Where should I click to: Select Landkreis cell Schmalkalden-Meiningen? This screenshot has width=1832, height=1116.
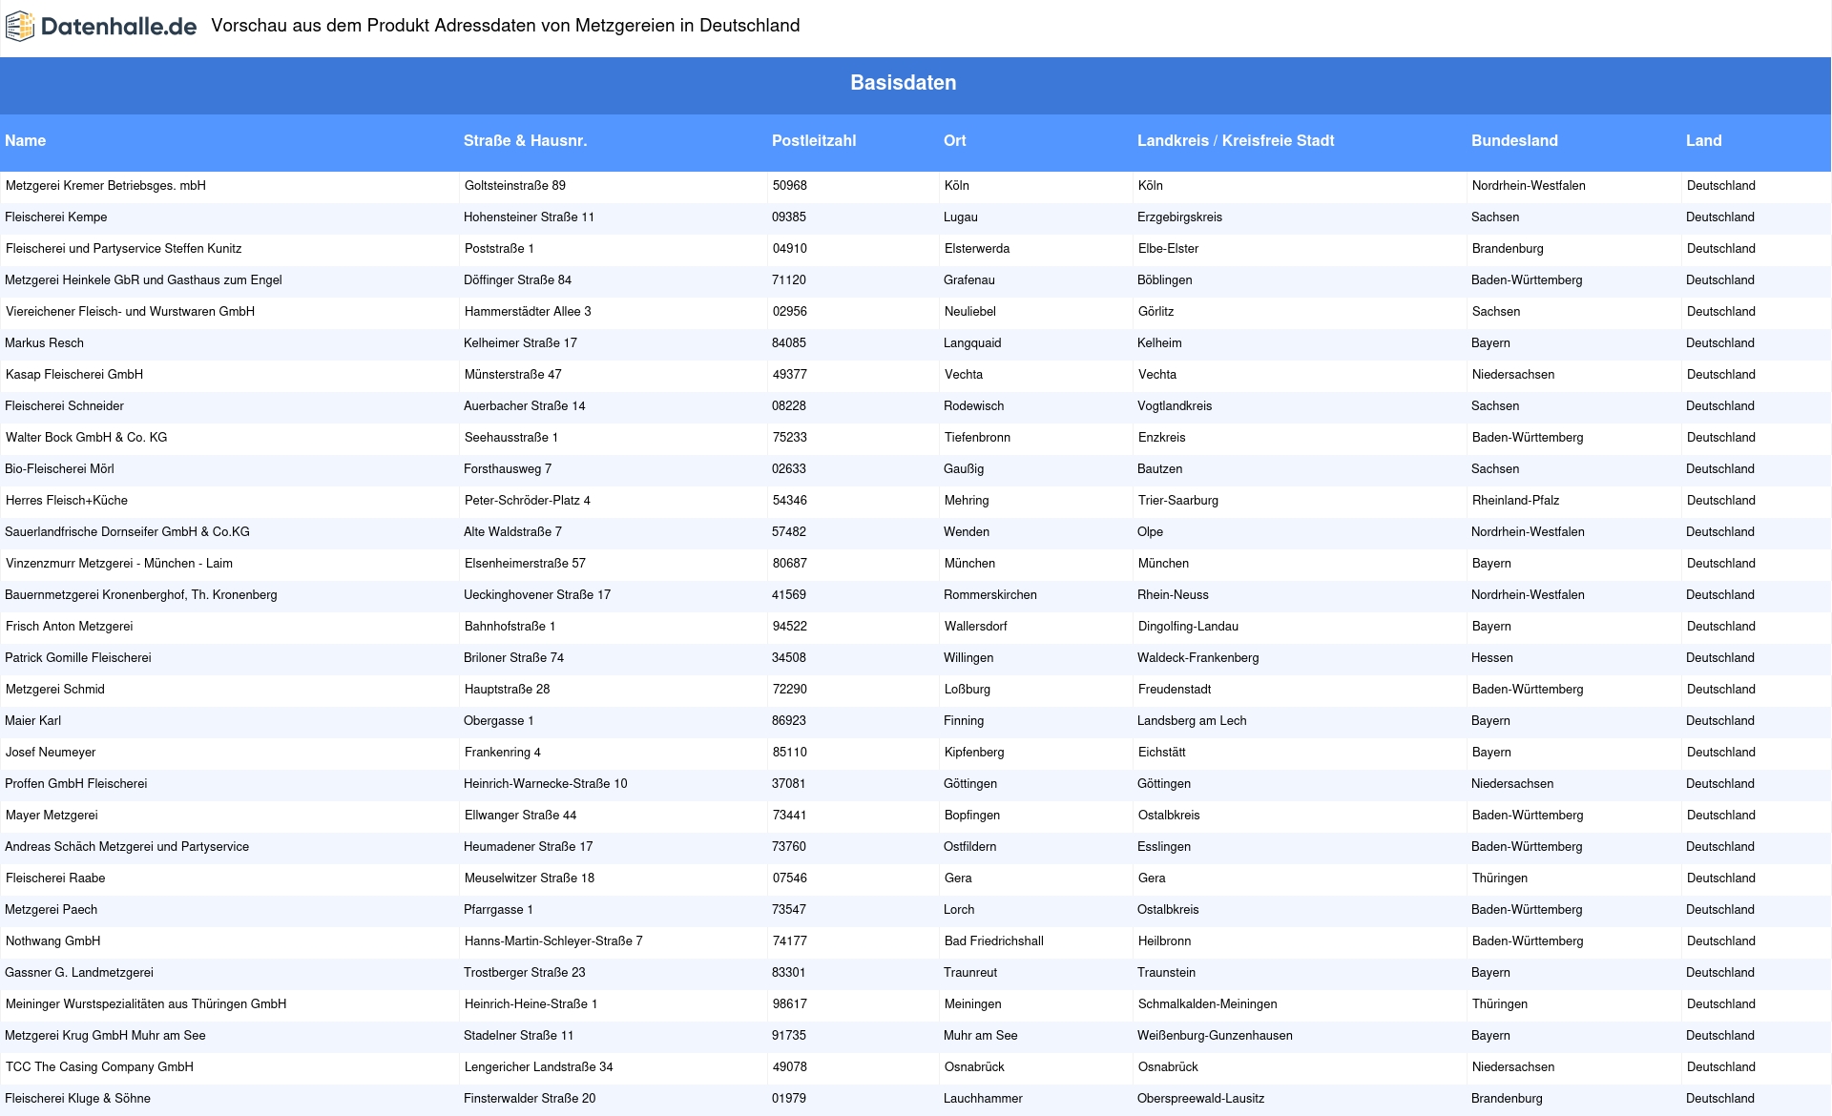point(1208,1004)
